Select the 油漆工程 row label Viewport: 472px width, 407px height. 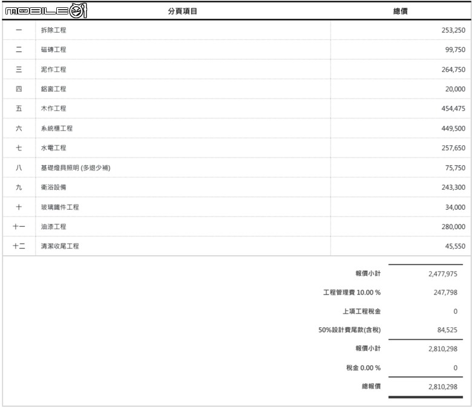54,227
